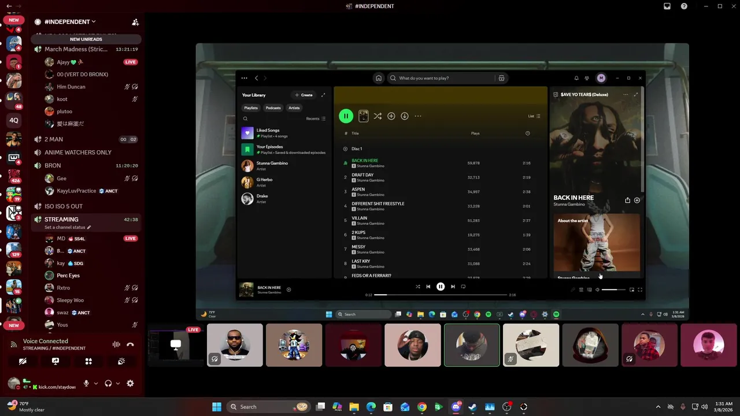Click Spotify Create button in stream

tap(304, 95)
